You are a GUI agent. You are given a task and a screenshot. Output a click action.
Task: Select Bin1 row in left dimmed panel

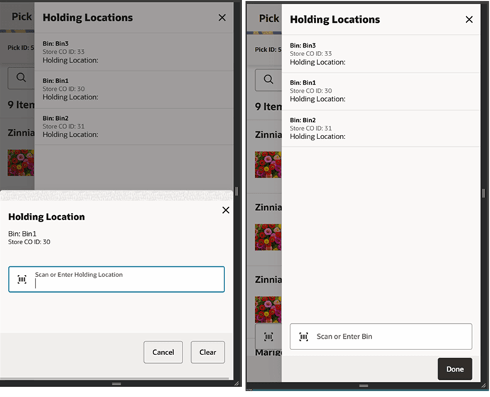pos(134,89)
